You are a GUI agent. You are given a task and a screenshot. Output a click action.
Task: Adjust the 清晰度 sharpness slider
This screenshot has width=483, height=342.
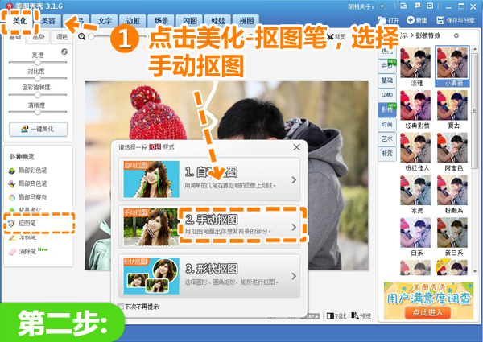(38, 112)
